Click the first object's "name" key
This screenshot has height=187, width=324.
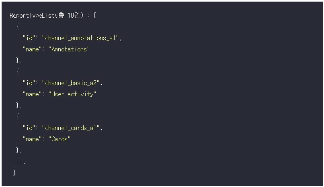click(x=32, y=49)
